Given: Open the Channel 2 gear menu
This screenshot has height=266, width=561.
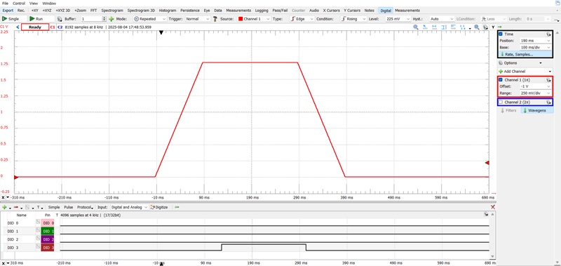Looking at the screenshot, I should pos(548,102).
